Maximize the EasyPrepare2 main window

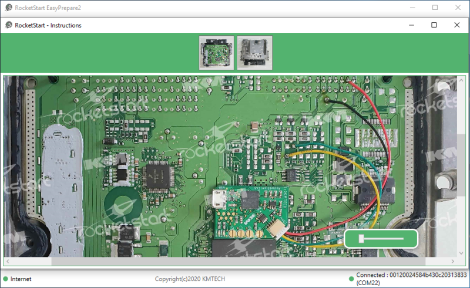click(435, 8)
